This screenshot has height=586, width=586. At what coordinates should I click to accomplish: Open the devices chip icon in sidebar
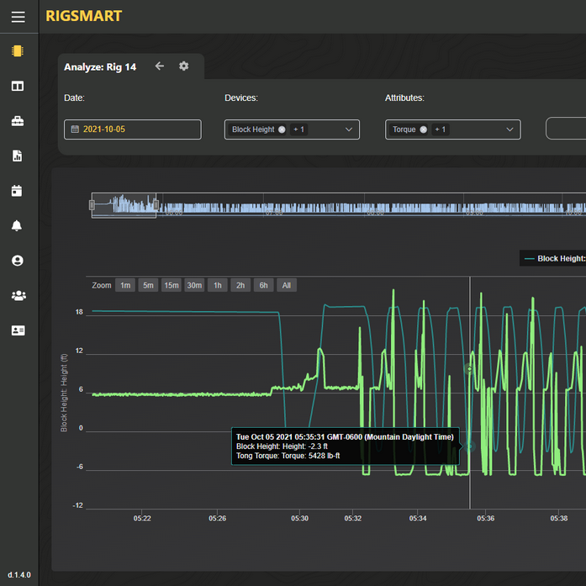pyautogui.click(x=17, y=50)
